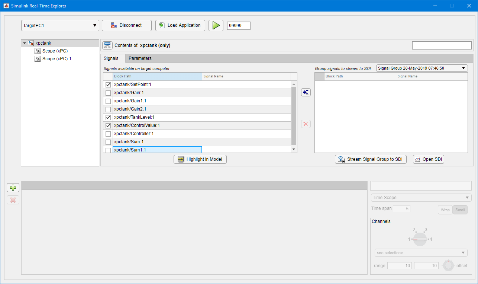Select Scope (xPC) 1 in the tree
The height and width of the screenshot is (284, 478).
(x=57, y=59)
